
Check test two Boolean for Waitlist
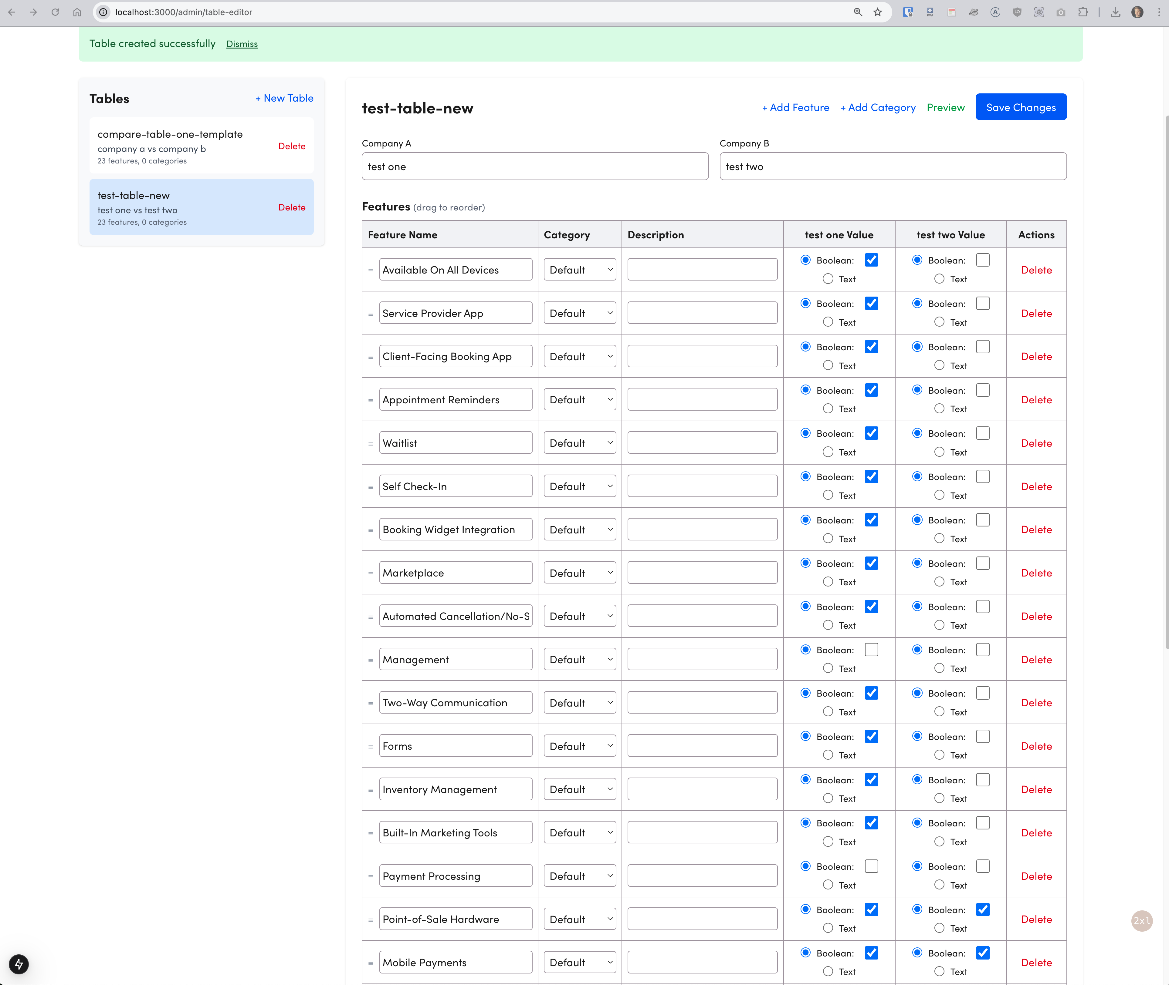(983, 433)
